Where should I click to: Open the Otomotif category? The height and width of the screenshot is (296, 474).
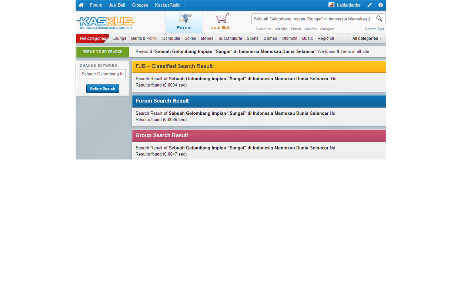click(x=290, y=38)
